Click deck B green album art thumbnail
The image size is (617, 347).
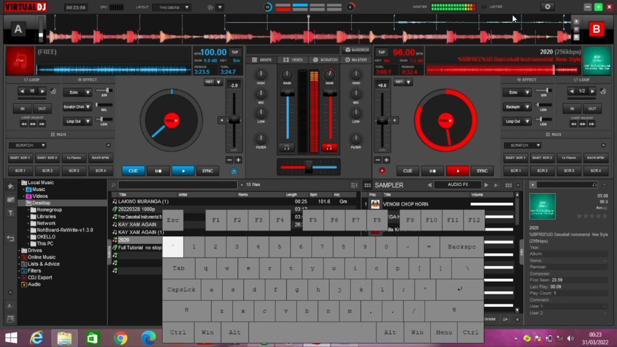pos(597,61)
